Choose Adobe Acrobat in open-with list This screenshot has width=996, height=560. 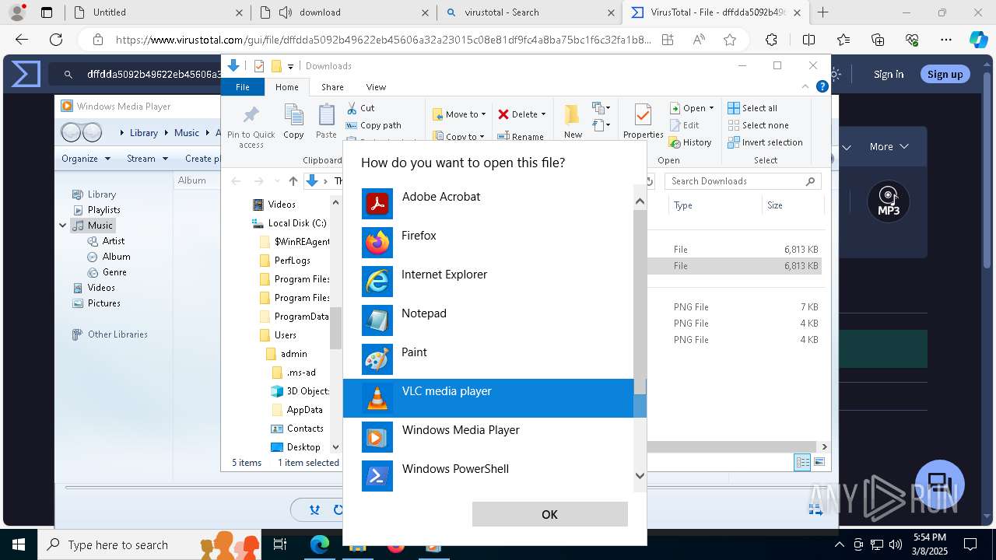point(489,204)
